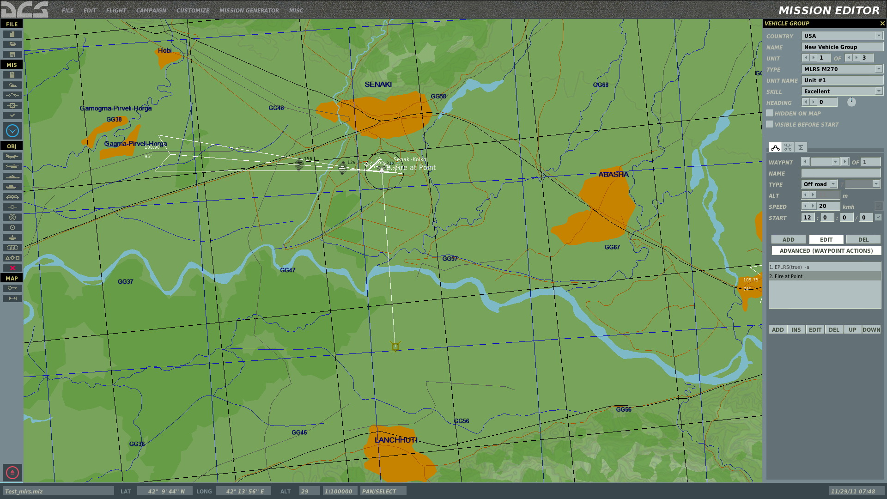Image resolution: width=887 pixels, height=499 pixels.
Task: Click ADVANCED (WAYPOINT ACTIONS) button
Action: tap(826, 250)
